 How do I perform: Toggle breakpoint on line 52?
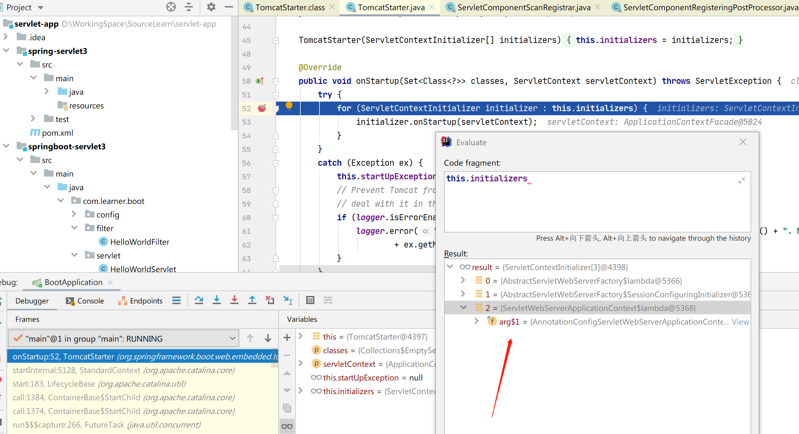pos(262,108)
